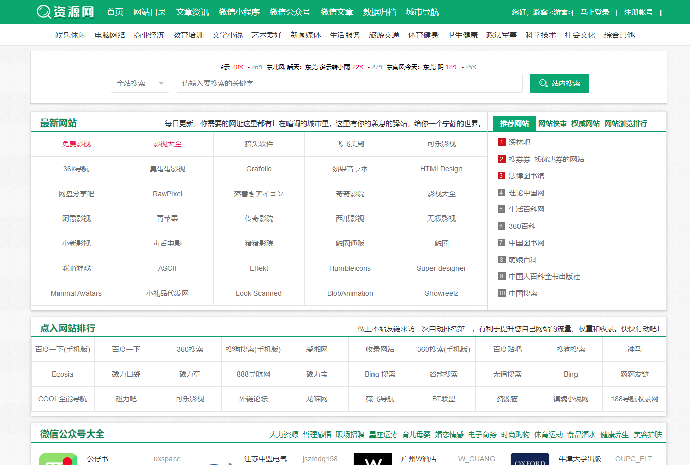This screenshot has width=690, height=465.
Task: Switch to the 网站快审 tab
Action: tap(552, 123)
